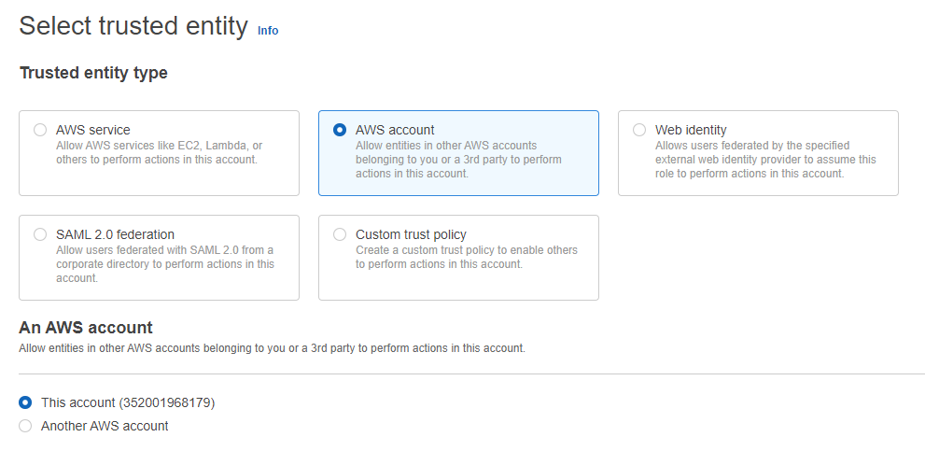This screenshot has width=925, height=451.
Task: Select the AWS service radio button
Action: pos(40,130)
